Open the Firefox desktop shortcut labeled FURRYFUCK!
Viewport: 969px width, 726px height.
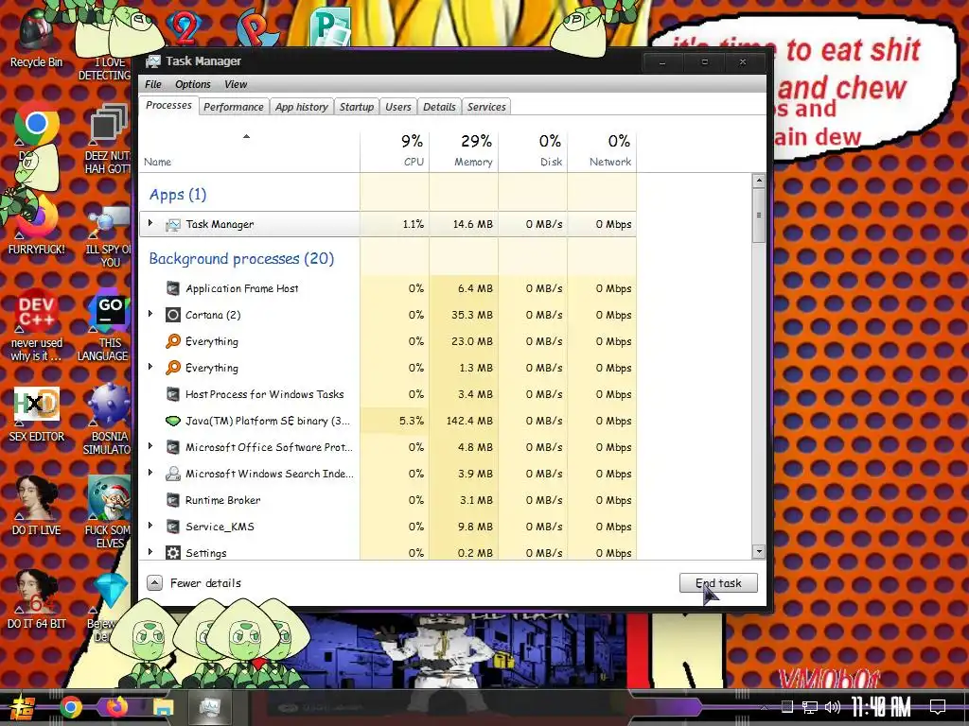click(36, 223)
